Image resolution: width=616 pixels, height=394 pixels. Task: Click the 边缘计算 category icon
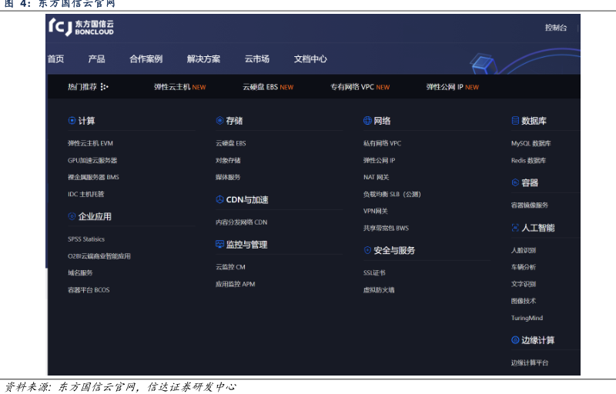[515, 340]
